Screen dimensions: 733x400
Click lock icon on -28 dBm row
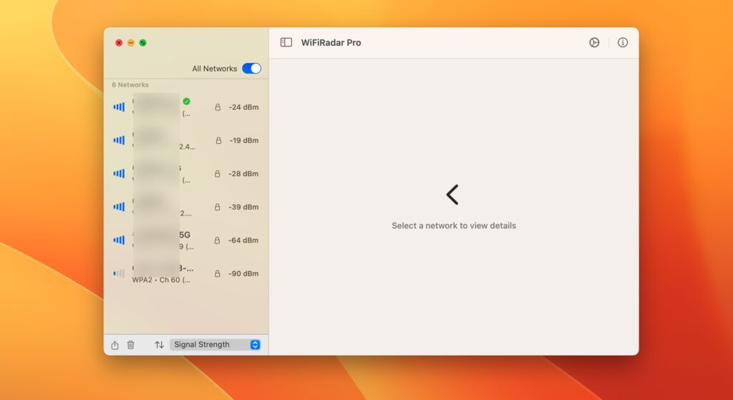pos(218,173)
